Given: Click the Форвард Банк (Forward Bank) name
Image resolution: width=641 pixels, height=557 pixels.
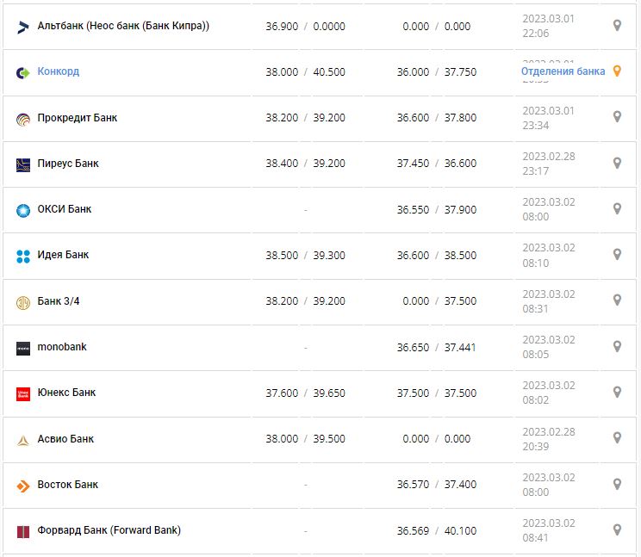Looking at the screenshot, I should tap(109, 530).
